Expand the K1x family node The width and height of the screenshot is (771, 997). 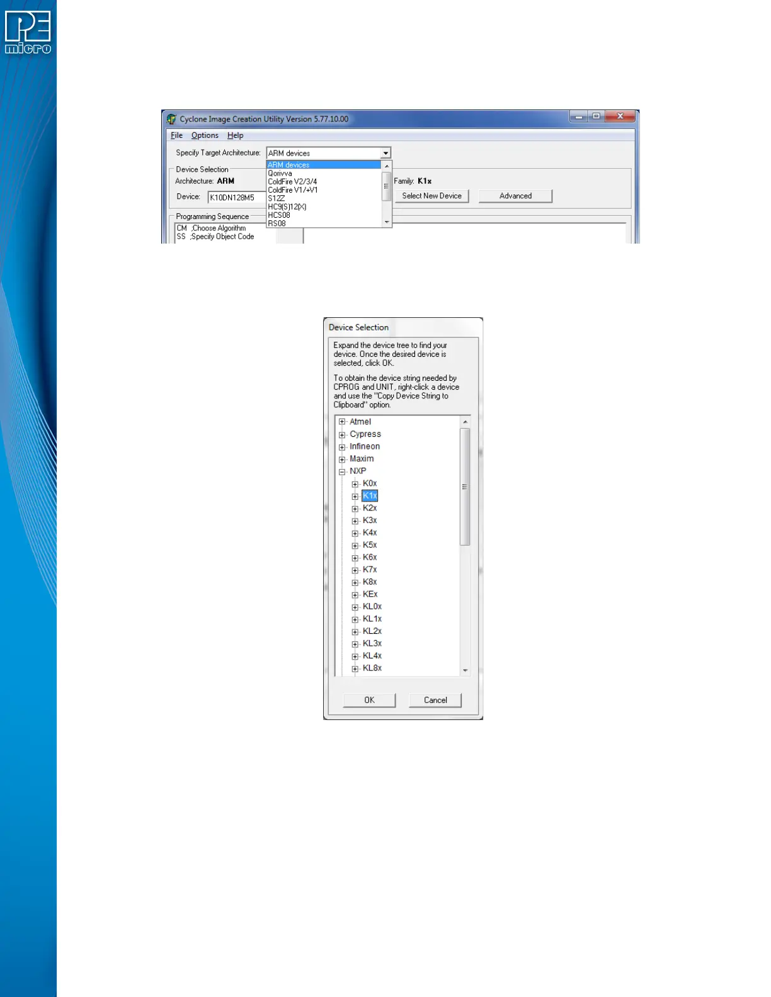coord(355,496)
